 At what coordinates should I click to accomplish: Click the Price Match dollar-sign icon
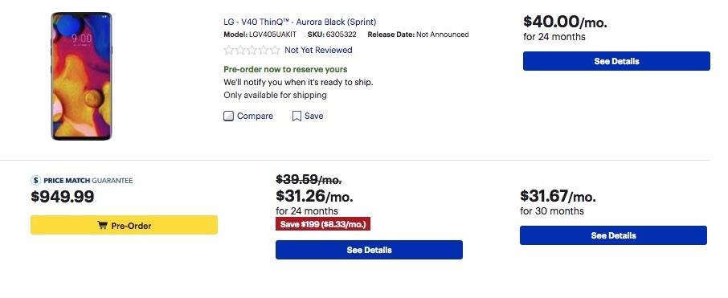coord(35,181)
